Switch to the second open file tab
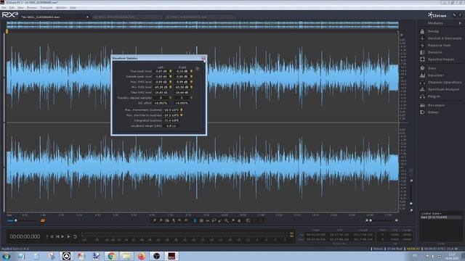 point(128,17)
